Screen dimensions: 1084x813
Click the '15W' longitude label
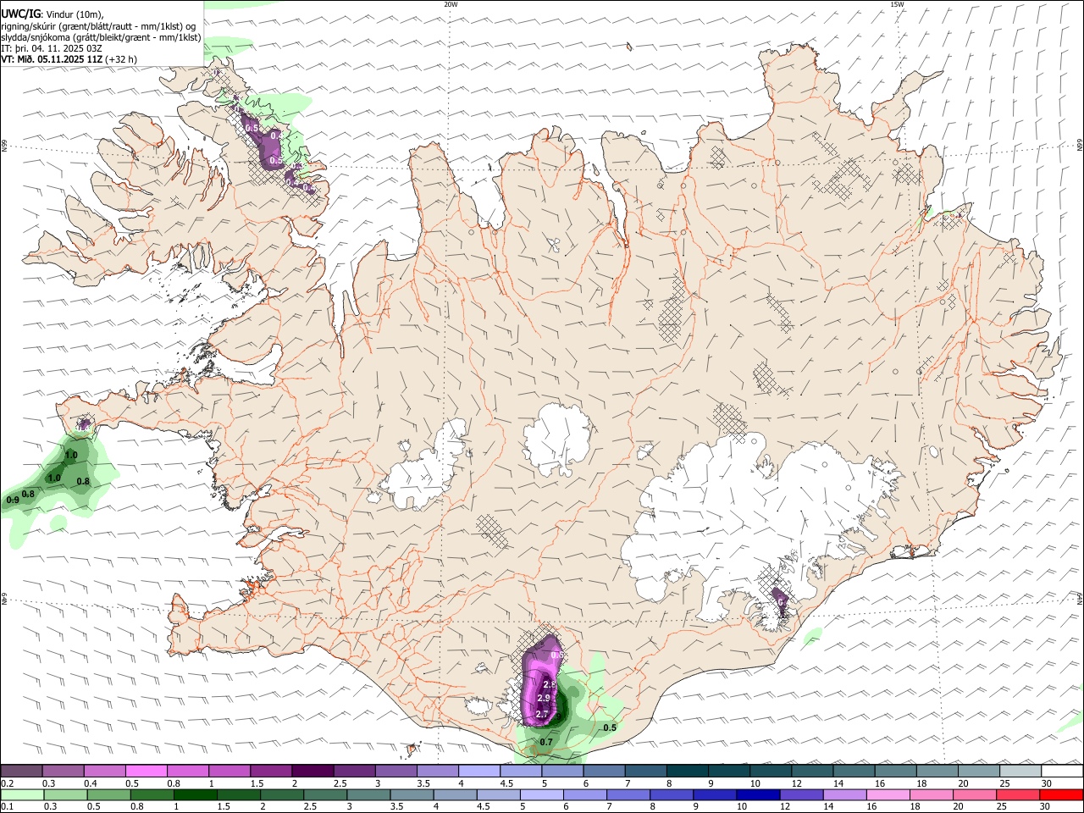coord(897,4)
